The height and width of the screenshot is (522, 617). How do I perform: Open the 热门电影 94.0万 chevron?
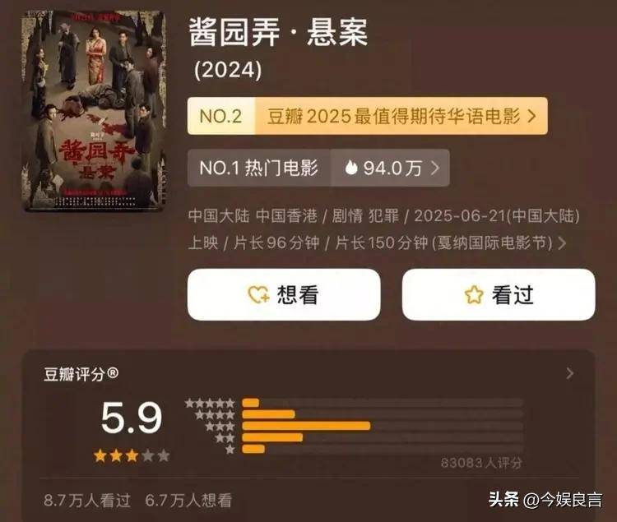(x=435, y=168)
